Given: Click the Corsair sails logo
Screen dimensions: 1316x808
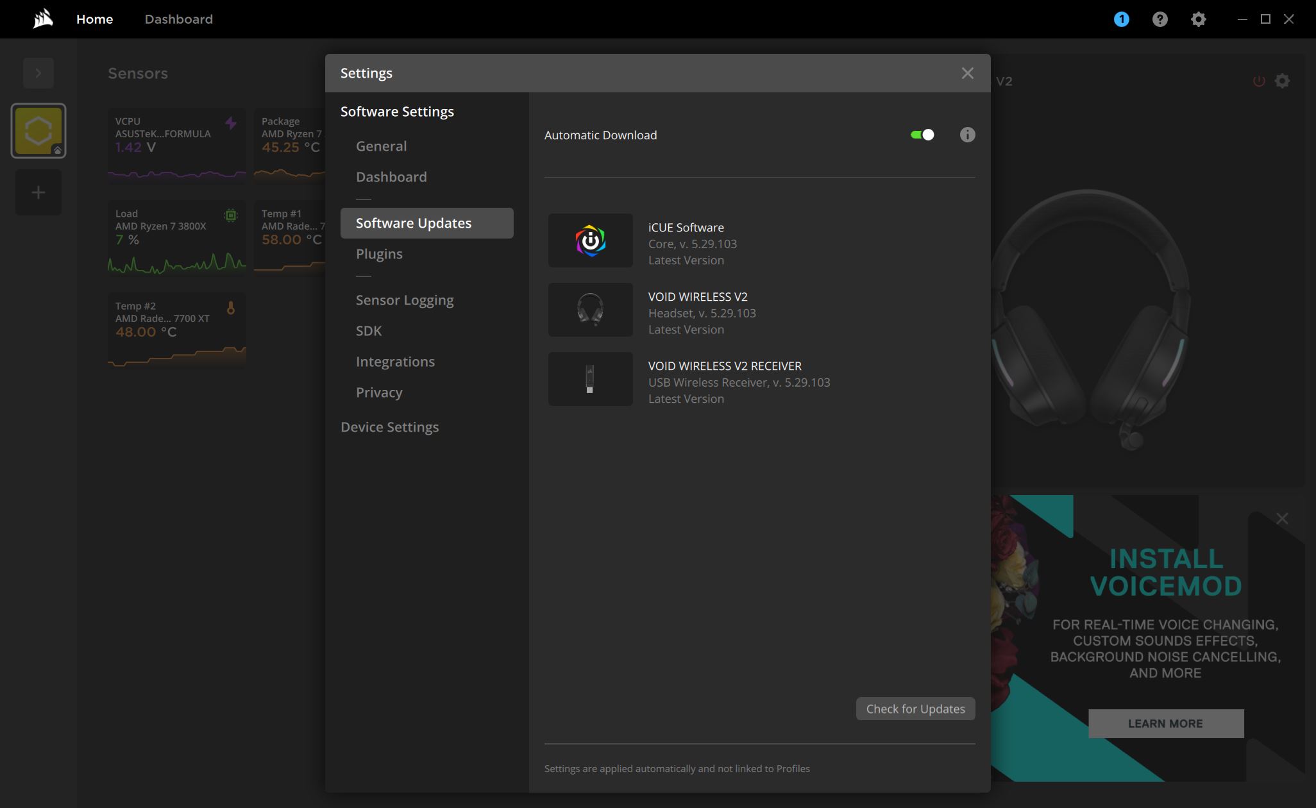Looking at the screenshot, I should tap(43, 19).
